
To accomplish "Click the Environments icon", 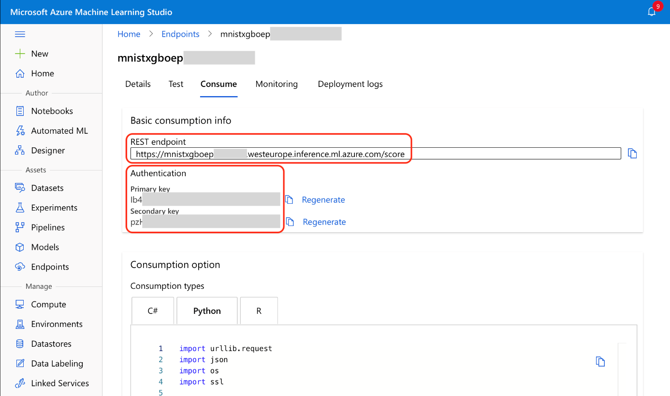I will pyautogui.click(x=20, y=324).
